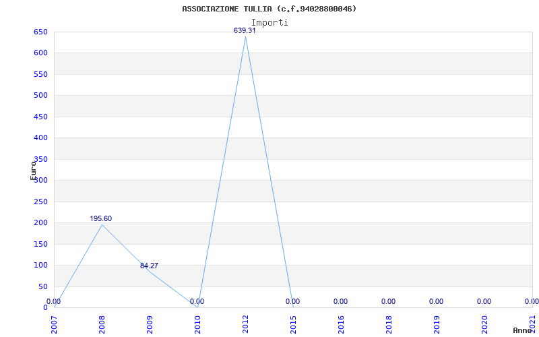Select the 195.60 data point label
The image size is (539, 337).
(101, 218)
